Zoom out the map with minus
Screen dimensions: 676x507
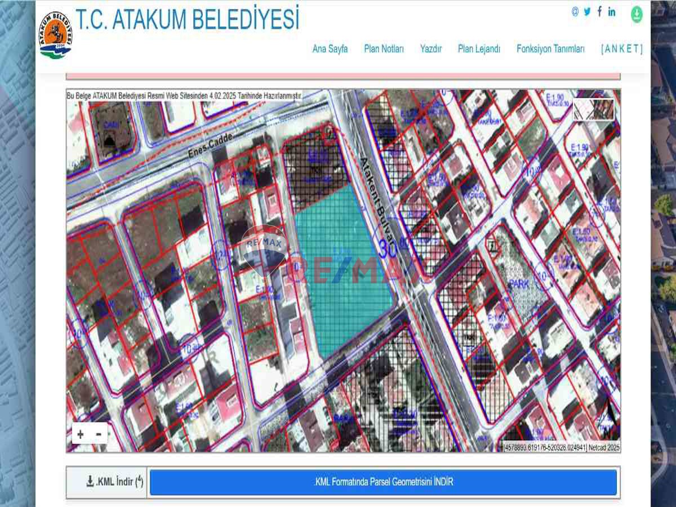click(x=99, y=434)
